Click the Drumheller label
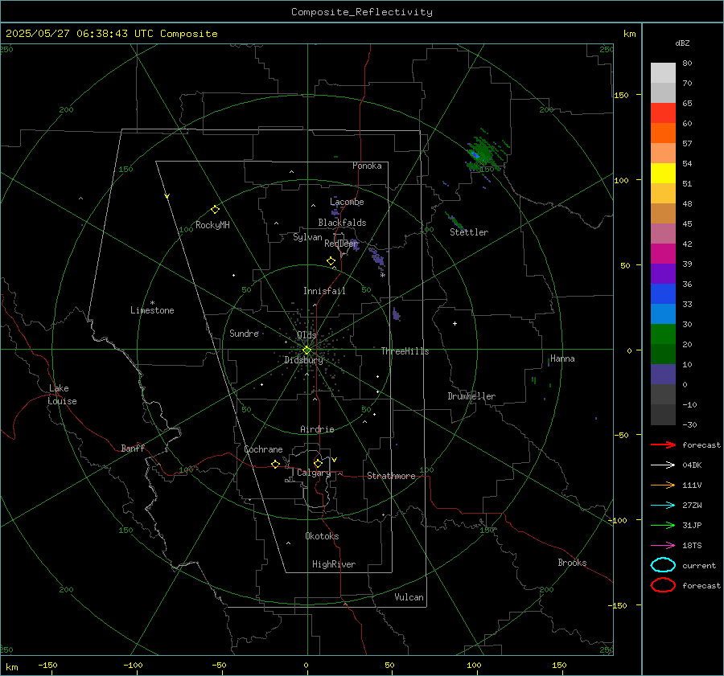The image size is (724, 676). coord(471,396)
